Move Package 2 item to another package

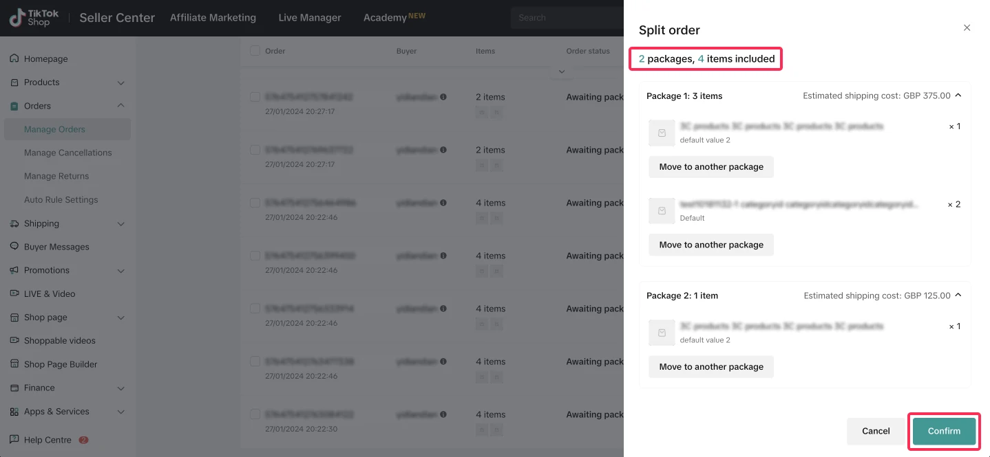pyautogui.click(x=711, y=367)
